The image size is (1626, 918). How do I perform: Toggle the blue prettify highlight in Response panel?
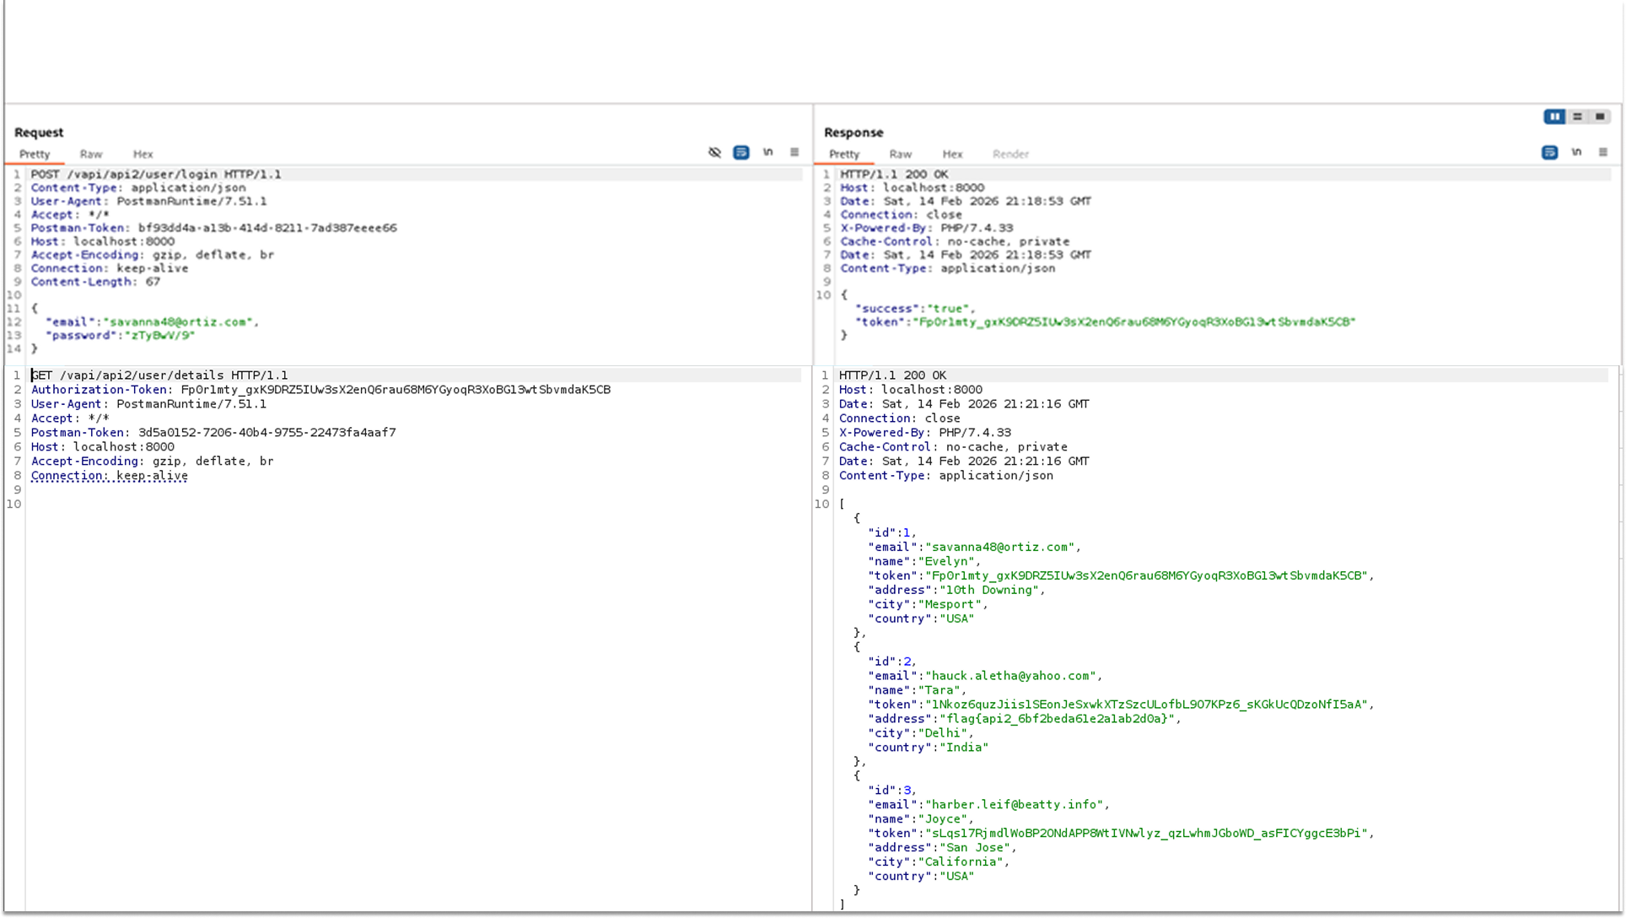1549,153
